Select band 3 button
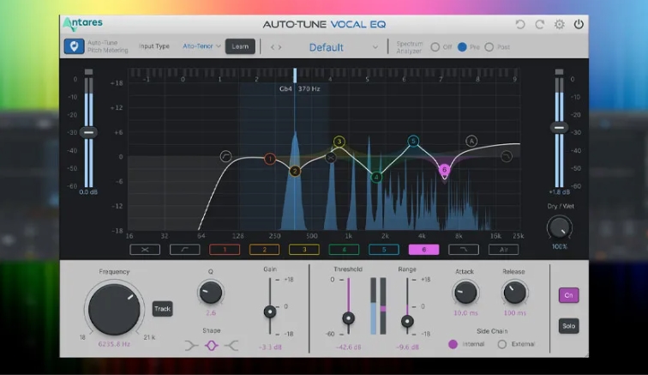This screenshot has width=648, height=375. point(304,250)
